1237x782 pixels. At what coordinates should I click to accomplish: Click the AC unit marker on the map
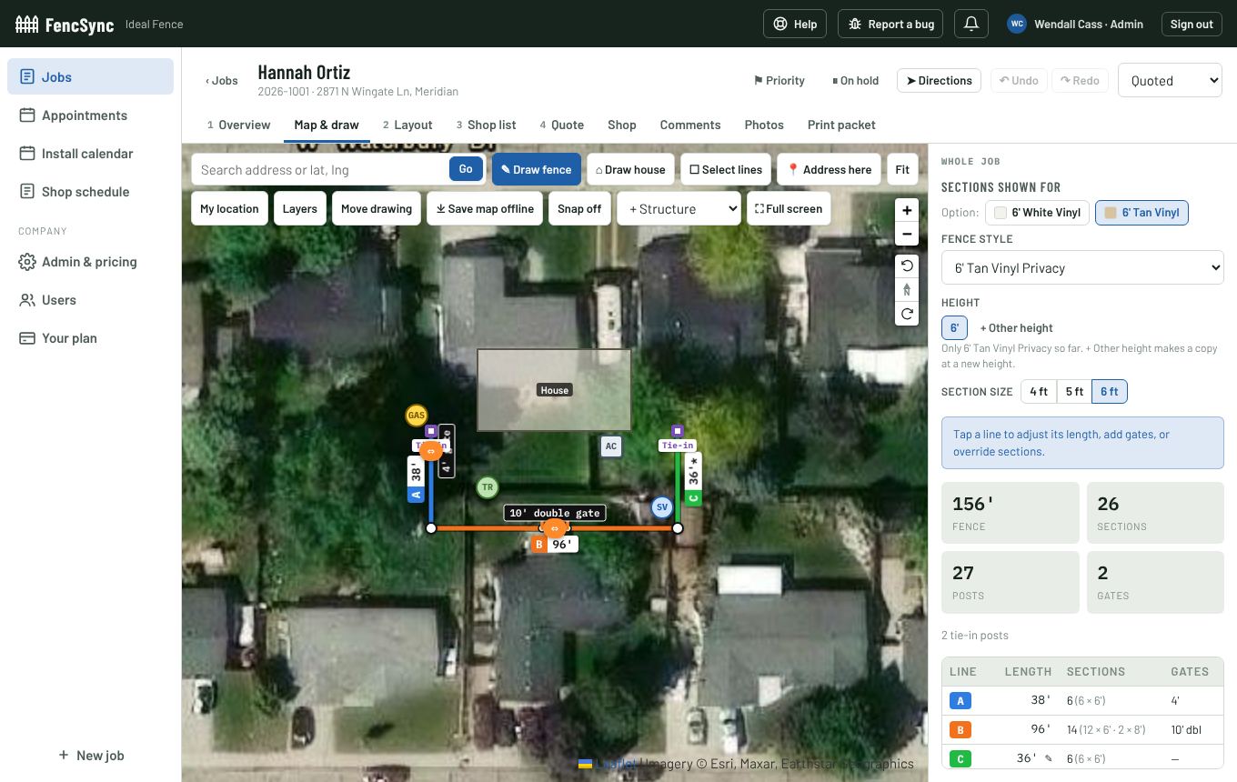611,446
